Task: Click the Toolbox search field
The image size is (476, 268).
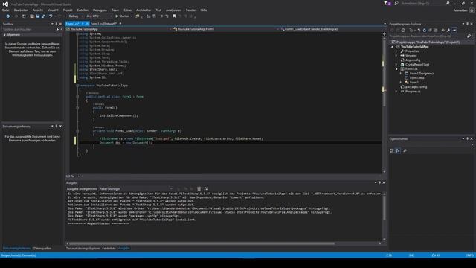Action: point(28,29)
